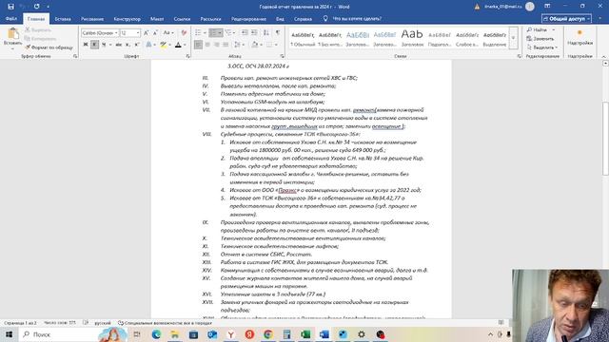Clear all formatting with the eraser icon
This screenshot has height=342, width=609.
pos(184,33)
